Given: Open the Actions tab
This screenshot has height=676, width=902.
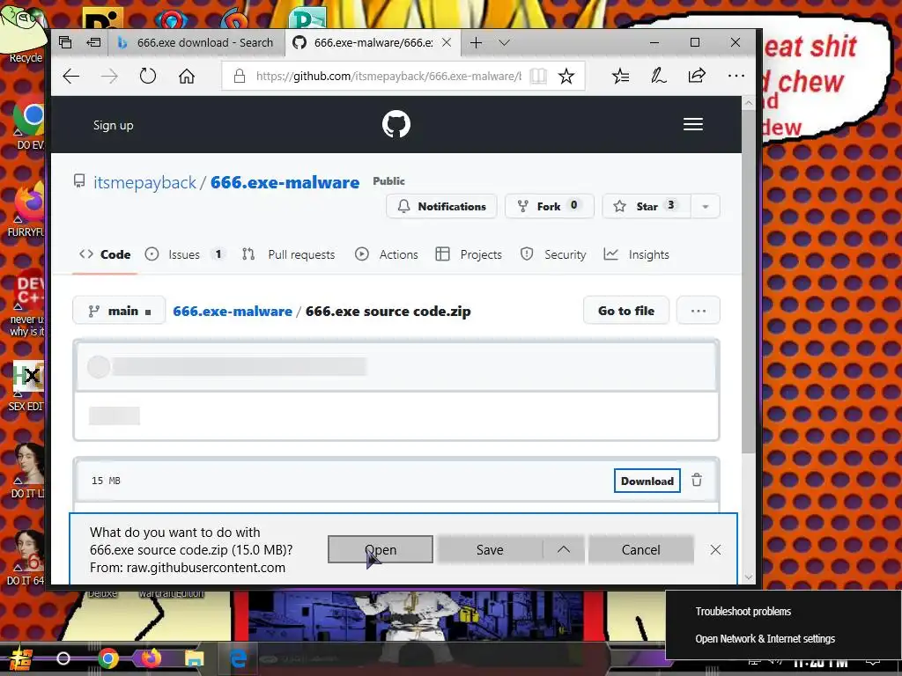Looking at the screenshot, I should point(387,254).
